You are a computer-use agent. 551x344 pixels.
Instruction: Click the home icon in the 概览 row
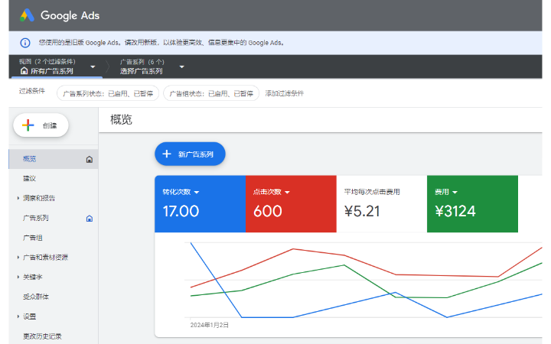point(90,159)
